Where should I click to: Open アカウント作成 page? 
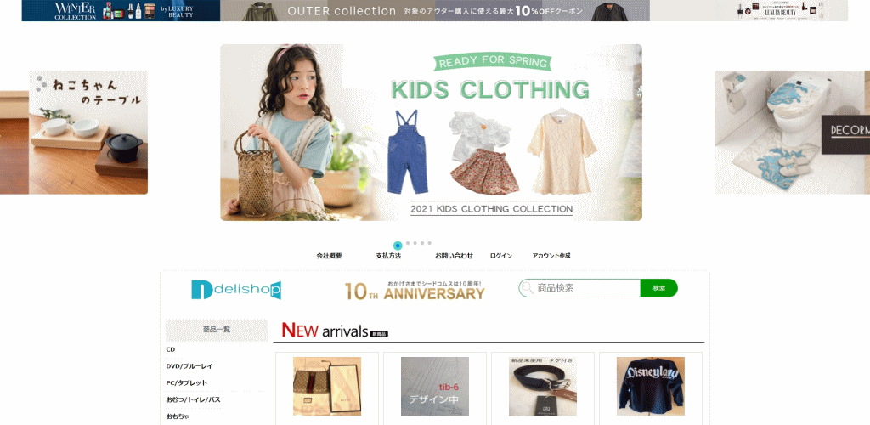pos(551,256)
